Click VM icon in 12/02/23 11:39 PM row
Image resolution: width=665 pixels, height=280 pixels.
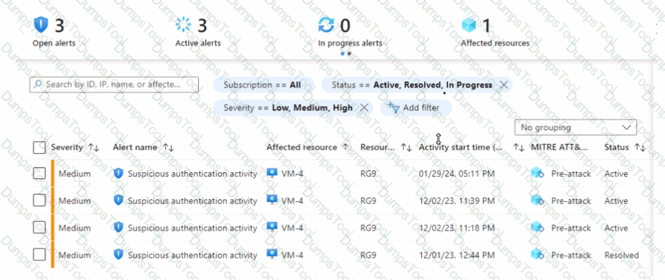coord(272,200)
